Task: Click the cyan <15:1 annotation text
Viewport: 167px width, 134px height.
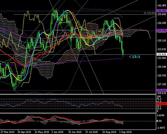Action: click(135, 57)
